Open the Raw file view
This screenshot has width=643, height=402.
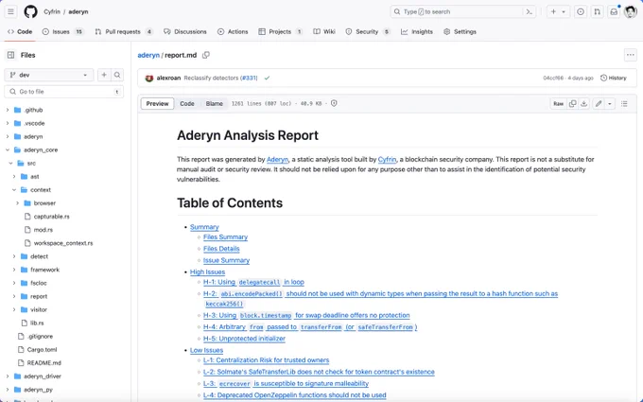click(558, 104)
